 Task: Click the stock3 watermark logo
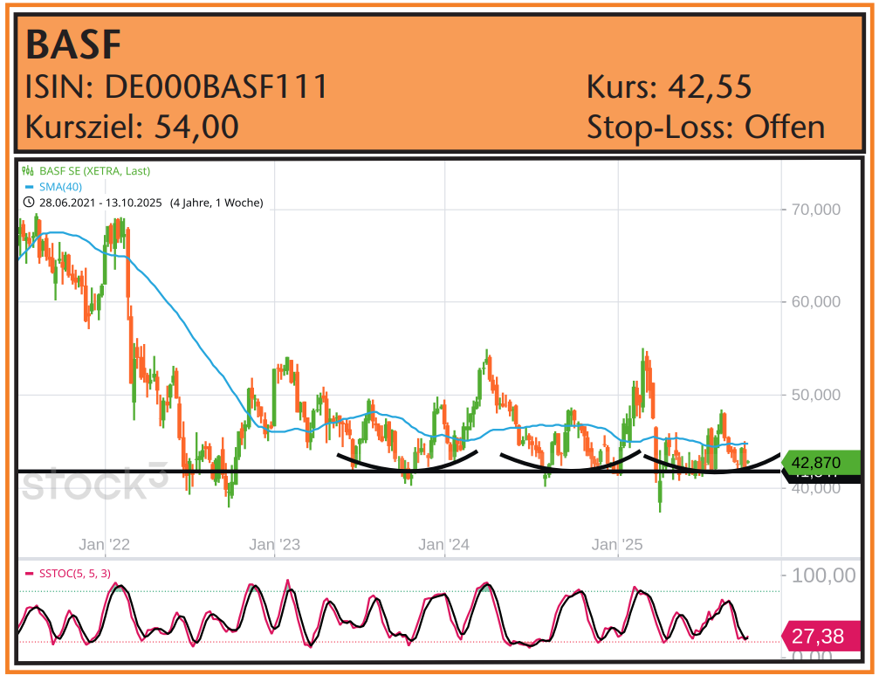[x=94, y=483]
